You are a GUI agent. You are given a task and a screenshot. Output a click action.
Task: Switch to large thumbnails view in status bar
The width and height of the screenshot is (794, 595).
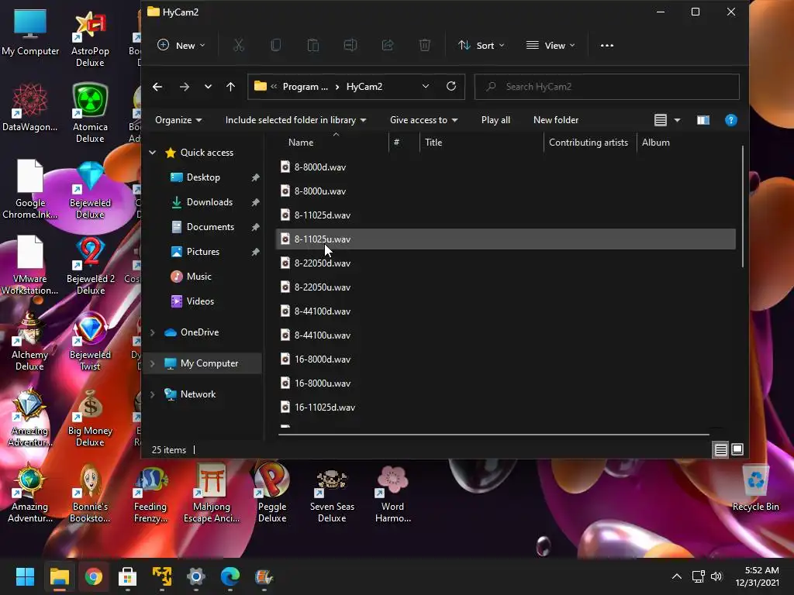pyautogui.click(x=737, y=450)
